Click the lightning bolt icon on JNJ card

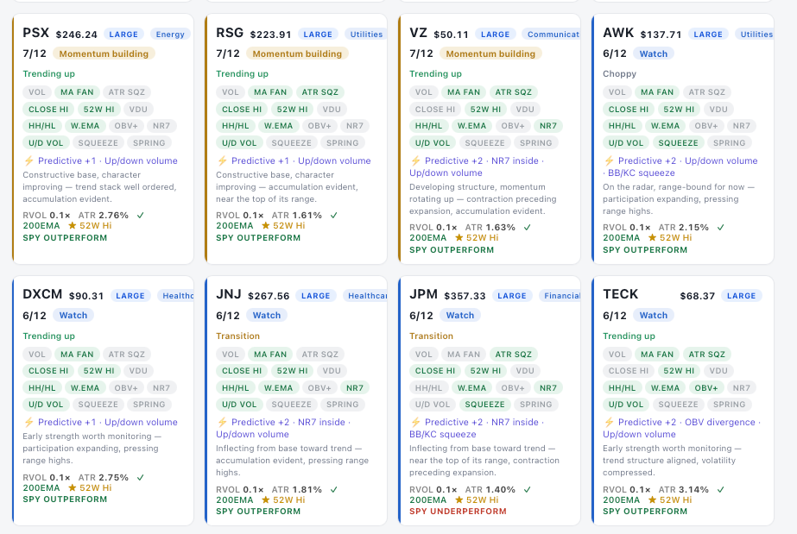tap(222, 423)
